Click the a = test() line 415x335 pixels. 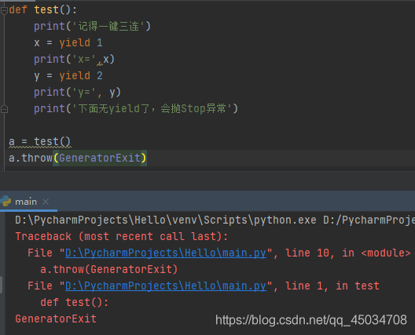(40, 141)
